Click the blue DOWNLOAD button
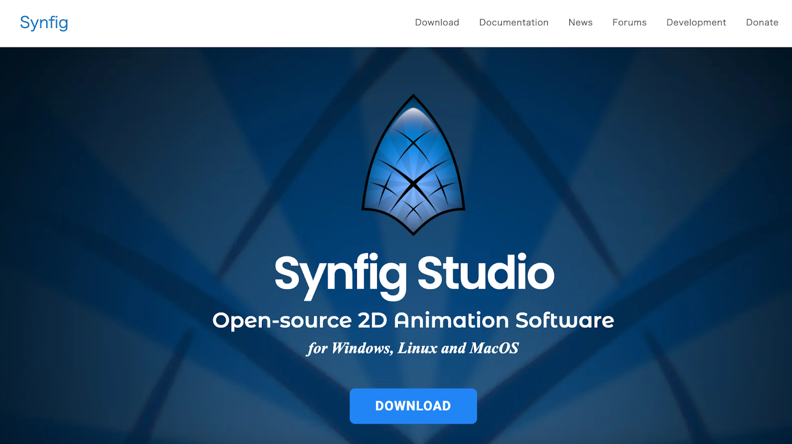This screenshot has height=444, width=792. (413, 406)
